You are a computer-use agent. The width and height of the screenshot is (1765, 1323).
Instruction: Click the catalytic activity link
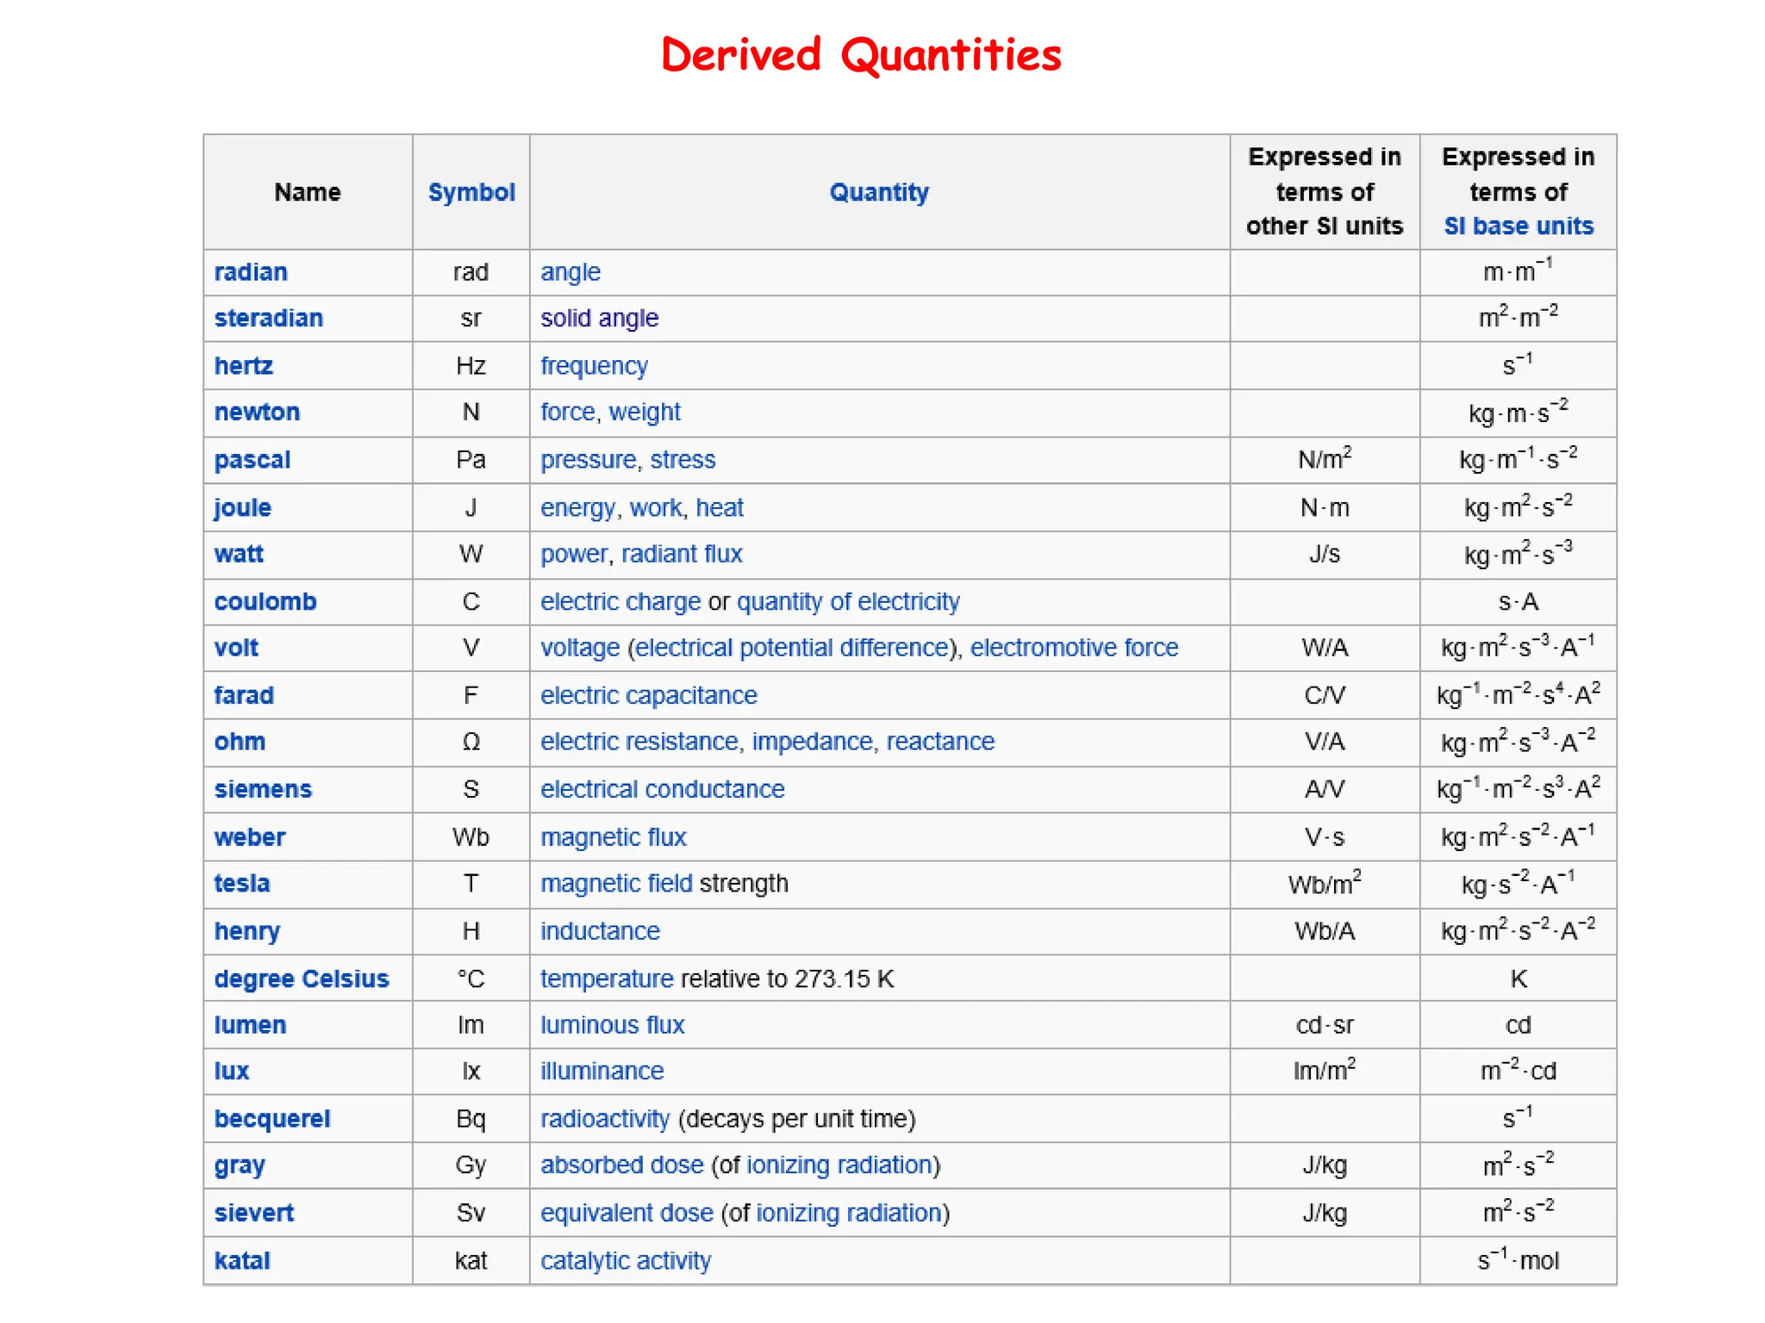click(x=626, y=1261)
